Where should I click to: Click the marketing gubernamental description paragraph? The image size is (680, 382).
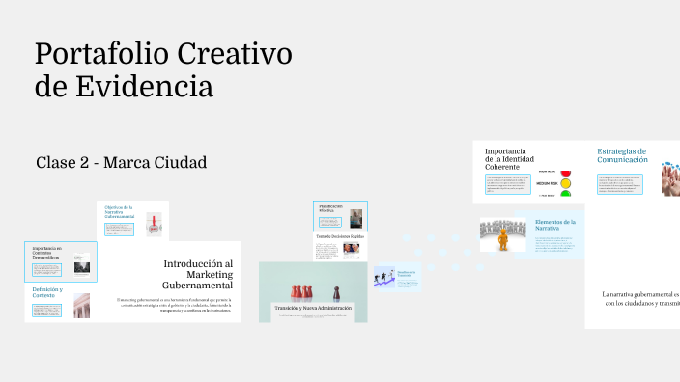174,305
